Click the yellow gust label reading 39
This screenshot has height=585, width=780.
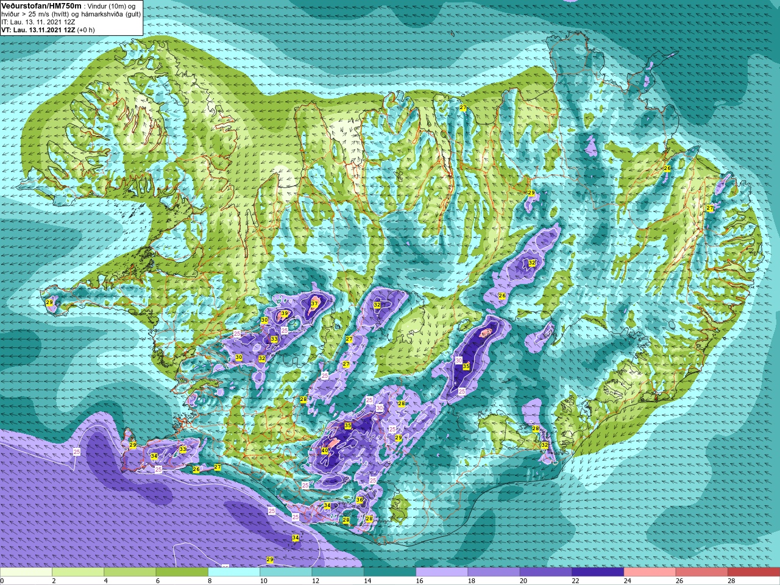[285, 313]
